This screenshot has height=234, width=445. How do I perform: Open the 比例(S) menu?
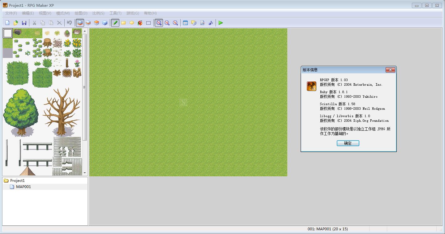(x=98, y=13)
